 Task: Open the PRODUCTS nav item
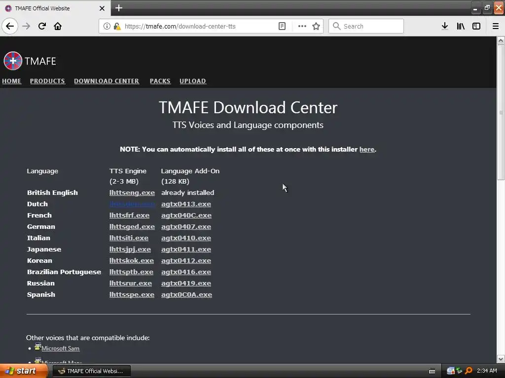47,81
